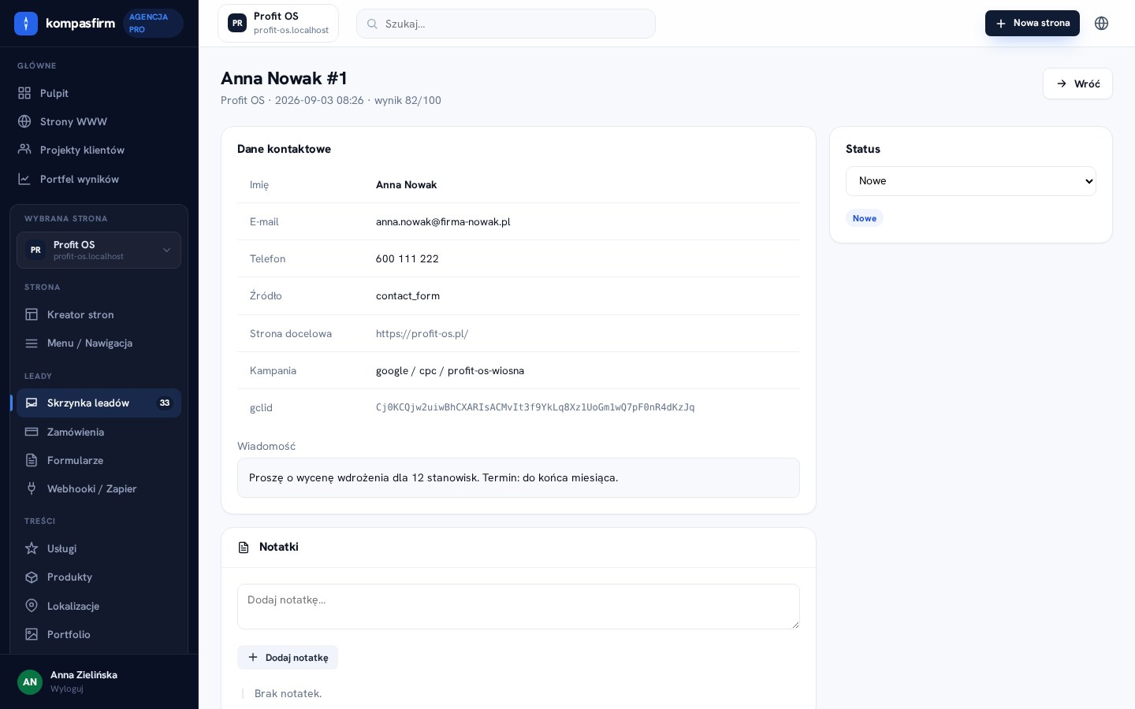Click the campaign value google / cpc / profit-os-wiosna
This screenshot has height=709, width=1135.
point(450,370)
